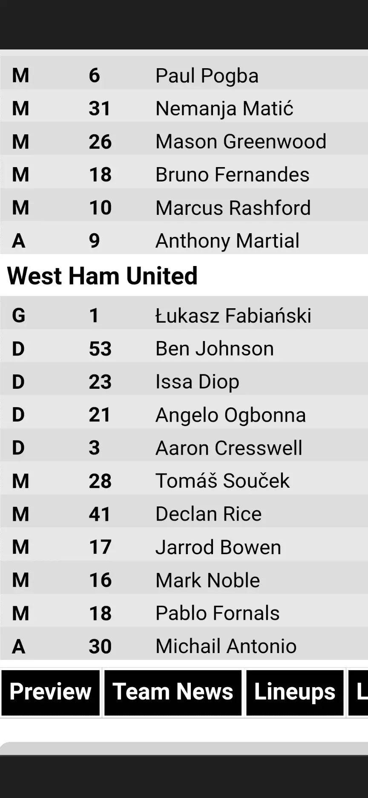Tap Jarrod Bowen's name
Viewport: 368px width, 798px height.
click(218, 547)
